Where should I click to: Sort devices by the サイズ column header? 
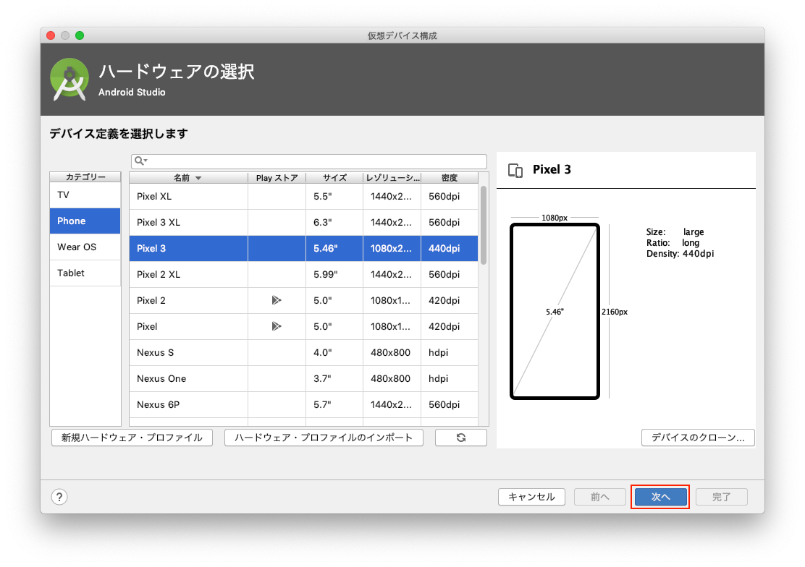(334, 178)
